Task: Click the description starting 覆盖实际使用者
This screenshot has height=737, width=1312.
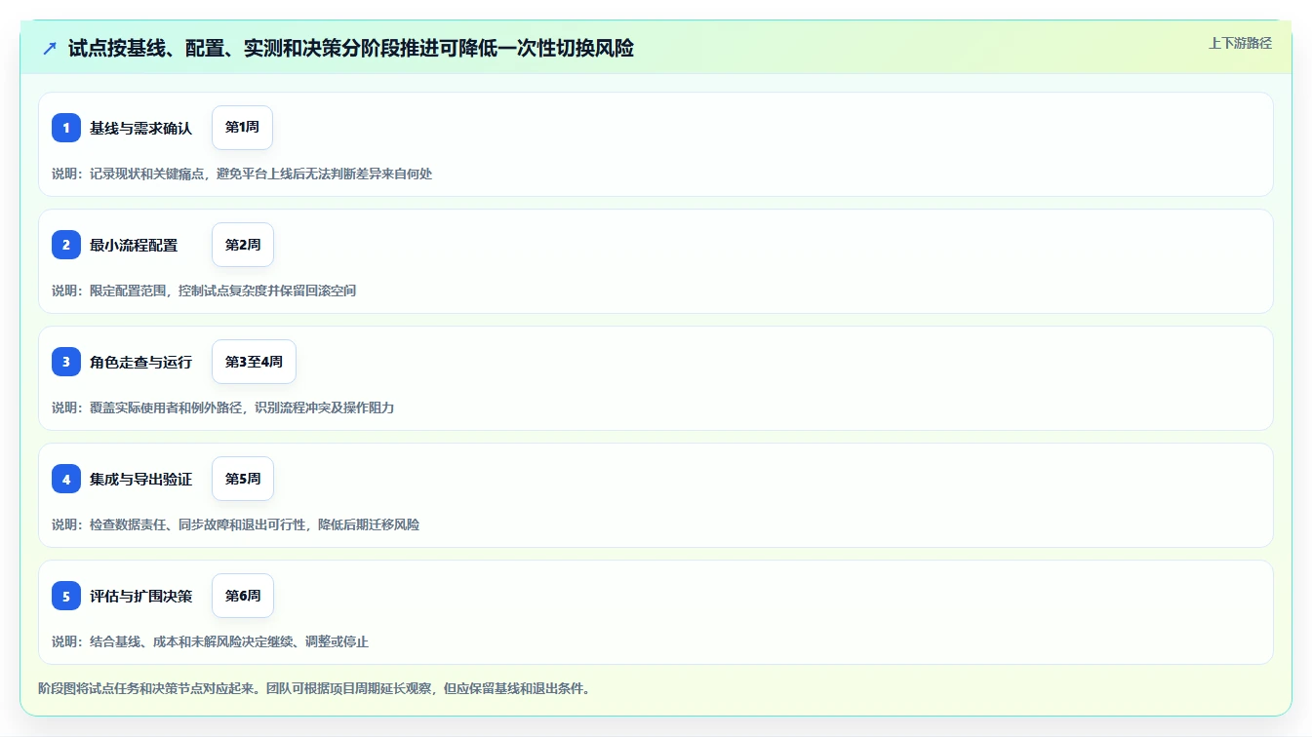Action: [x=223, y=407]
